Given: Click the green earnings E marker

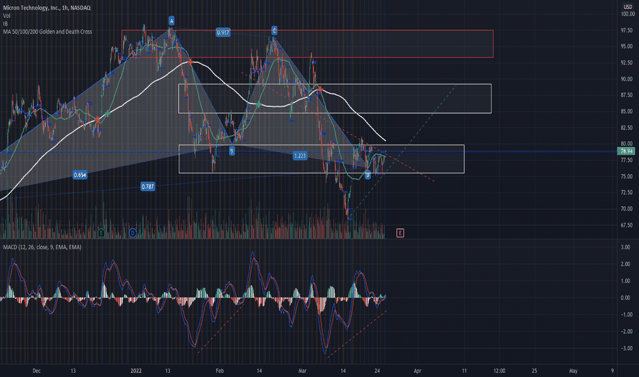Looking at the screenshot, I should pyautogui.click(x=101, y=233).
